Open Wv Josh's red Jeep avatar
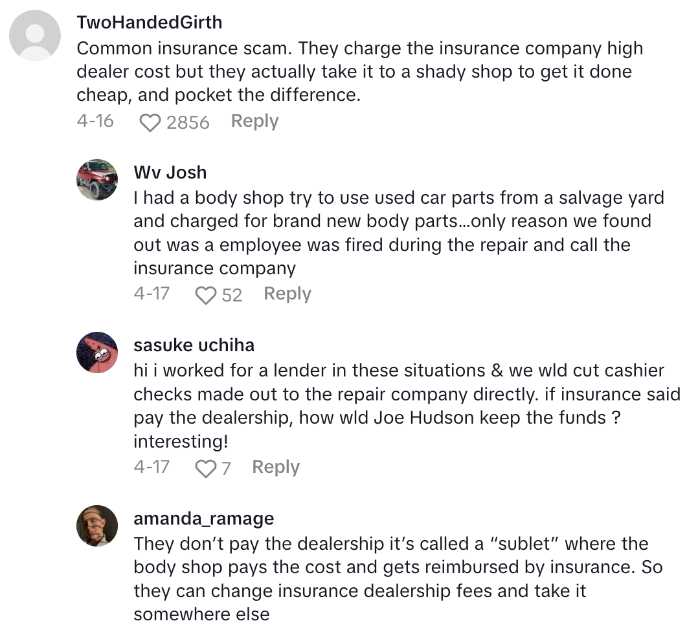 tap(97, 180)
